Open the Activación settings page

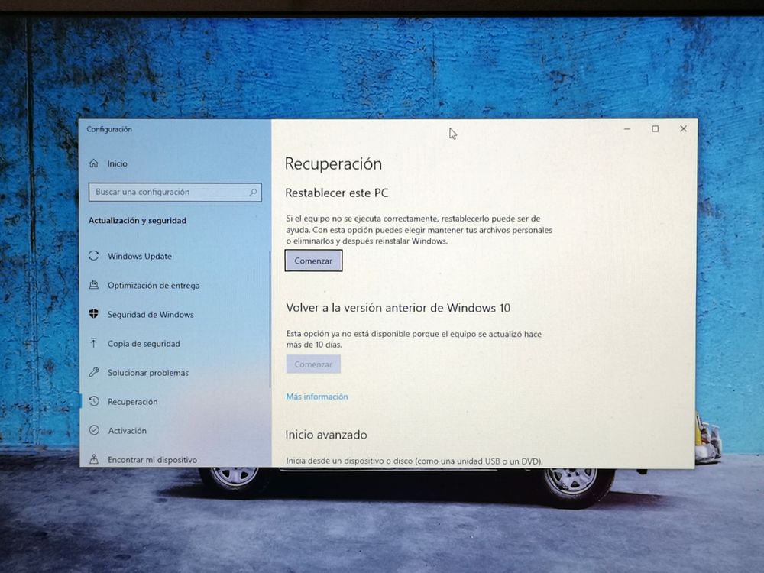pos(127,431)
